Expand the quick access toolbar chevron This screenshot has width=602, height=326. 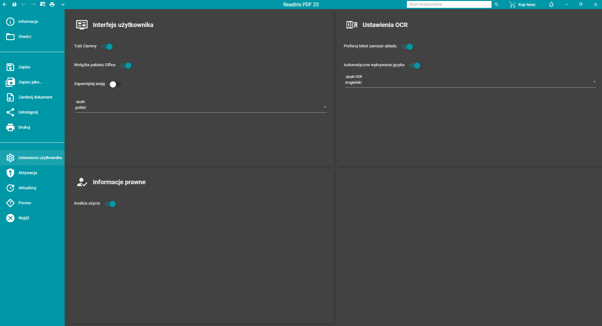point(63,4)
